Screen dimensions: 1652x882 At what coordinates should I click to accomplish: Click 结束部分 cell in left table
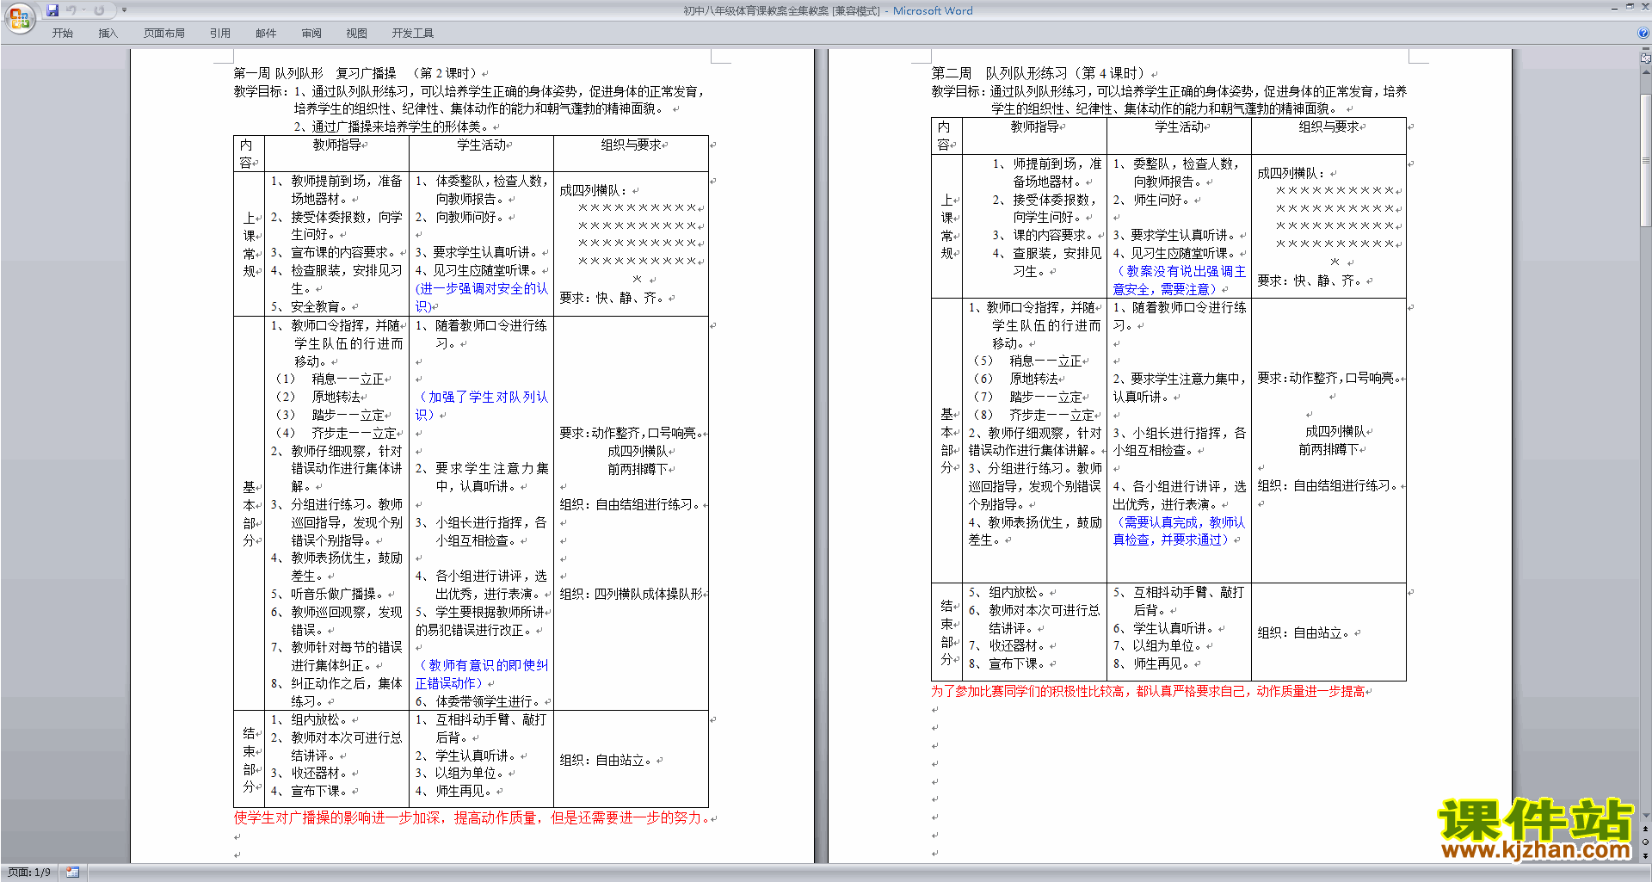pos(249,760)
